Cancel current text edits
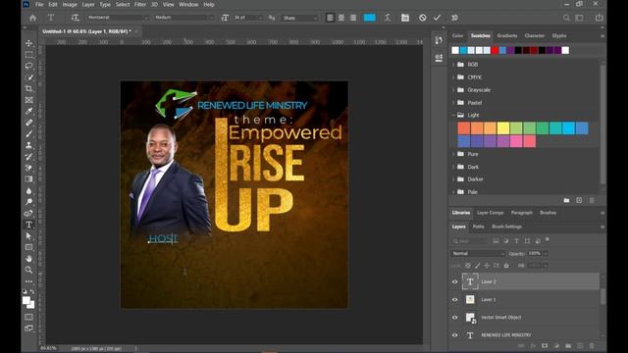628x353 pixels. (x=423, y=18)
